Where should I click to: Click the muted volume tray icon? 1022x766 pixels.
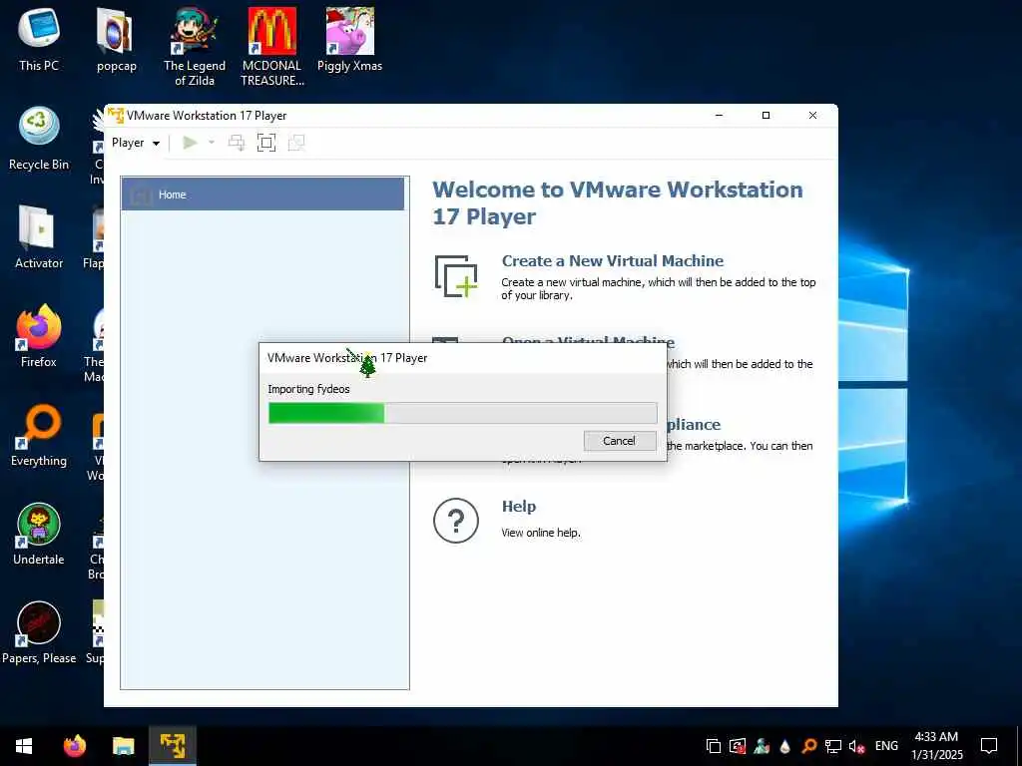(x=856, y=746)
